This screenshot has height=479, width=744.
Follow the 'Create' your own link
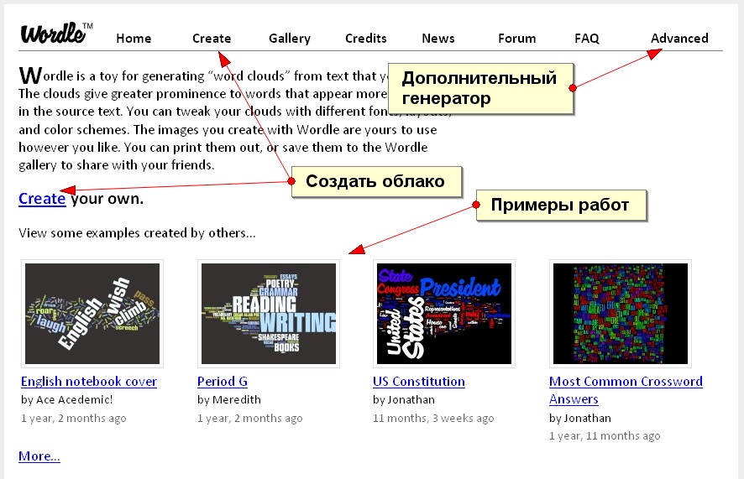coord(42,199)
